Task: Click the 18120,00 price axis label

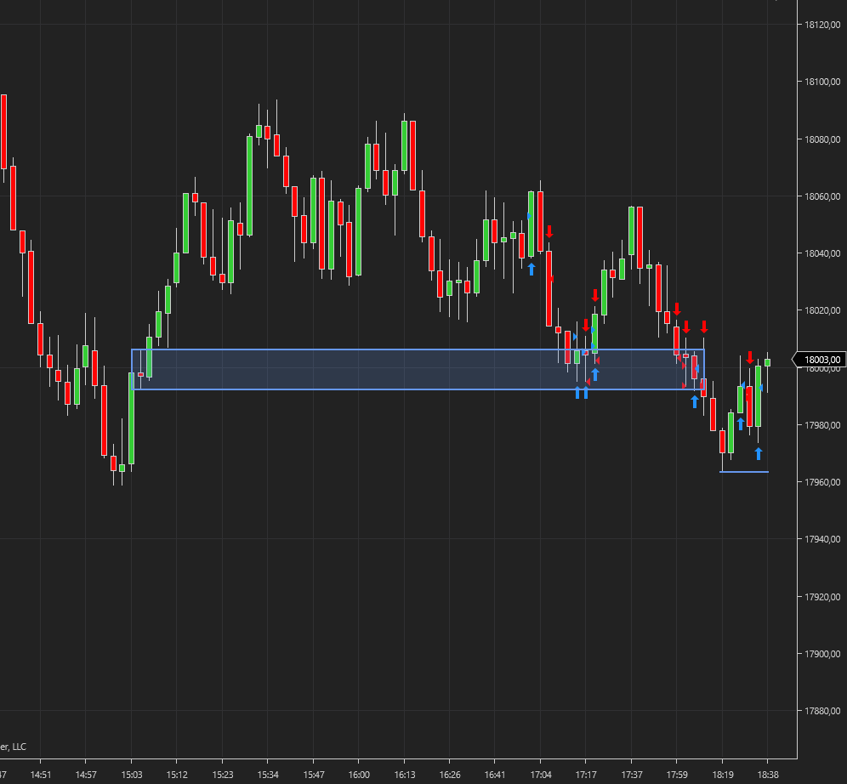Action: (822, 25)
